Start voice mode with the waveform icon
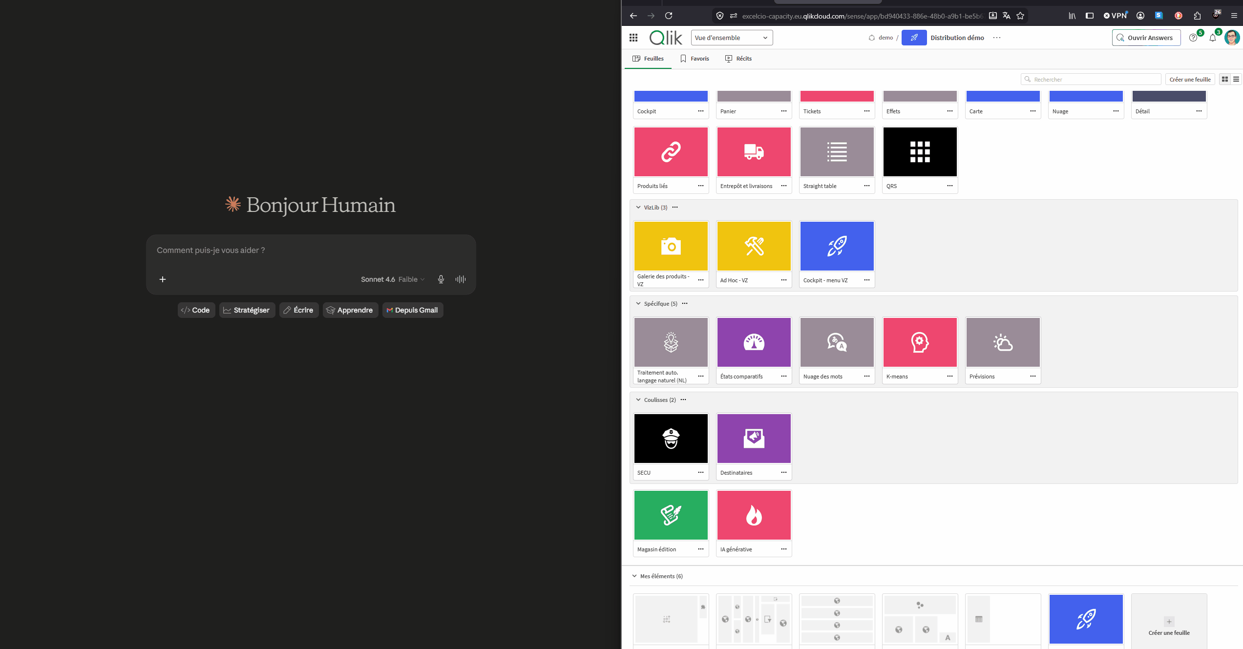Screen dimensions: 1243x649 point(461,279)
